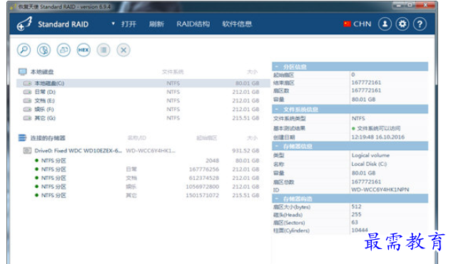
Task: Click the drive icon of 本地磁盘(C:)
Action: tap(27, 83)
